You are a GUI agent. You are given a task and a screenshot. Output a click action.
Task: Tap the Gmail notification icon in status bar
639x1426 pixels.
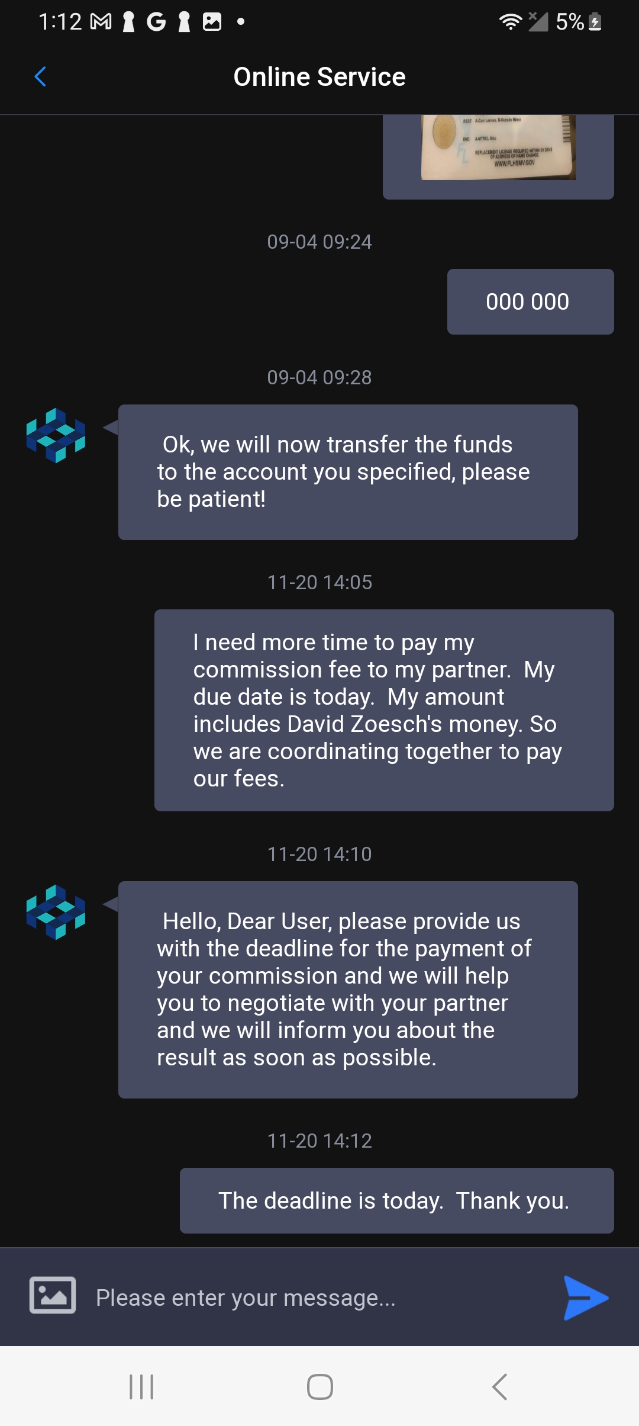[x=101, y=22]
